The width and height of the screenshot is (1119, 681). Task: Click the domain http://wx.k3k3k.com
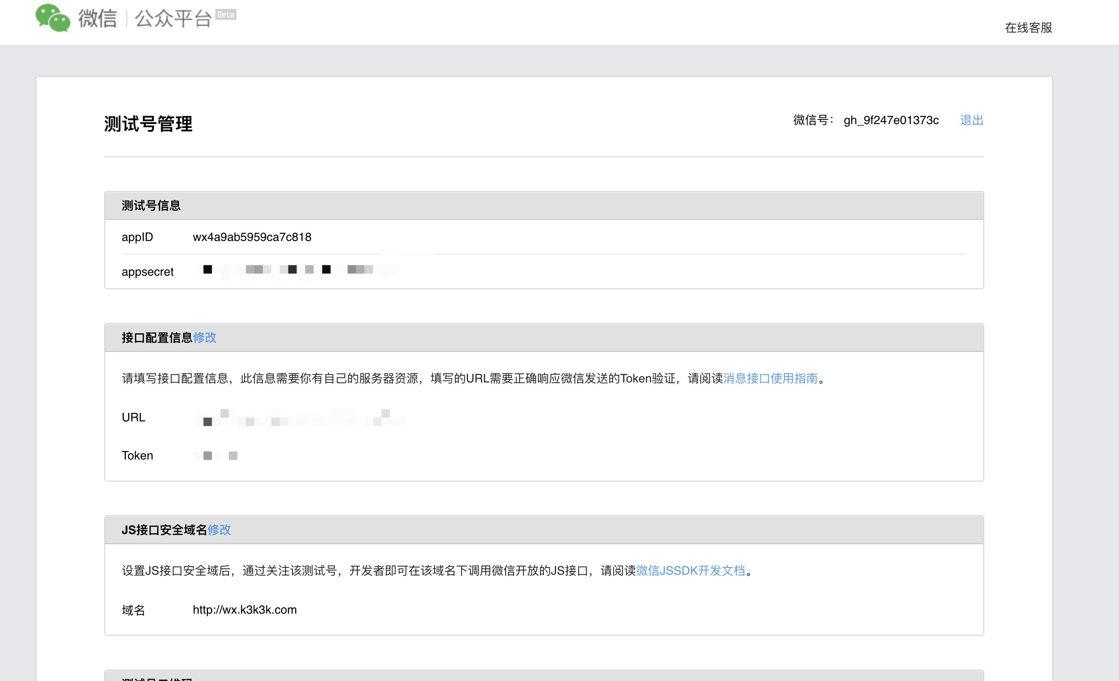244,610
